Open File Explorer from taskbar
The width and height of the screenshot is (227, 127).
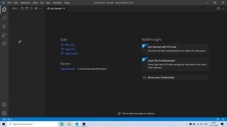69,124
